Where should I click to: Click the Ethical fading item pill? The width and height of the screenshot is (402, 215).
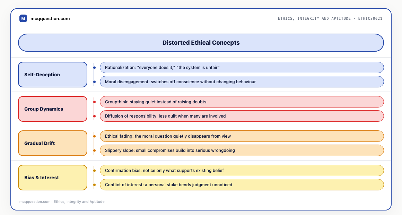(242, 136)
